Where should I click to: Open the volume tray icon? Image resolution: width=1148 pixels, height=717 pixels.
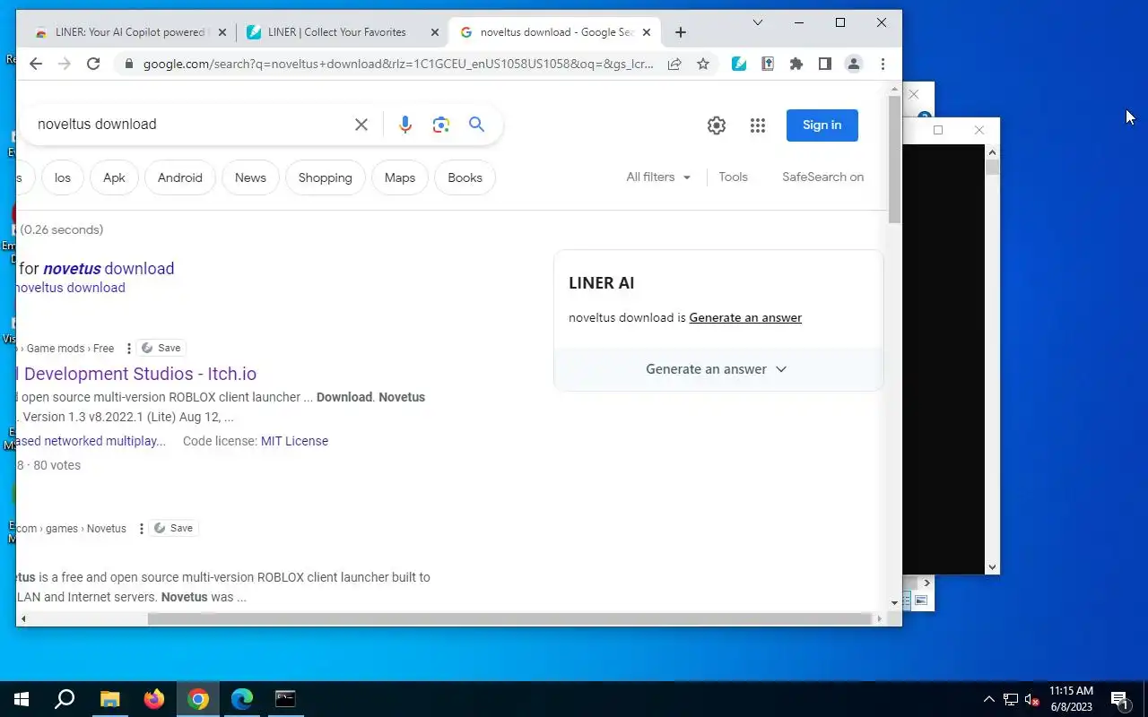tap(1031, 700)
